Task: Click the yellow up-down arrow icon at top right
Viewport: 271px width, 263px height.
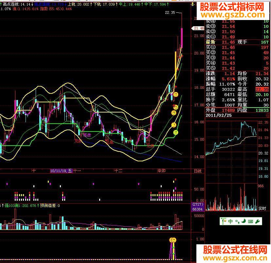Action: [192, 4]
